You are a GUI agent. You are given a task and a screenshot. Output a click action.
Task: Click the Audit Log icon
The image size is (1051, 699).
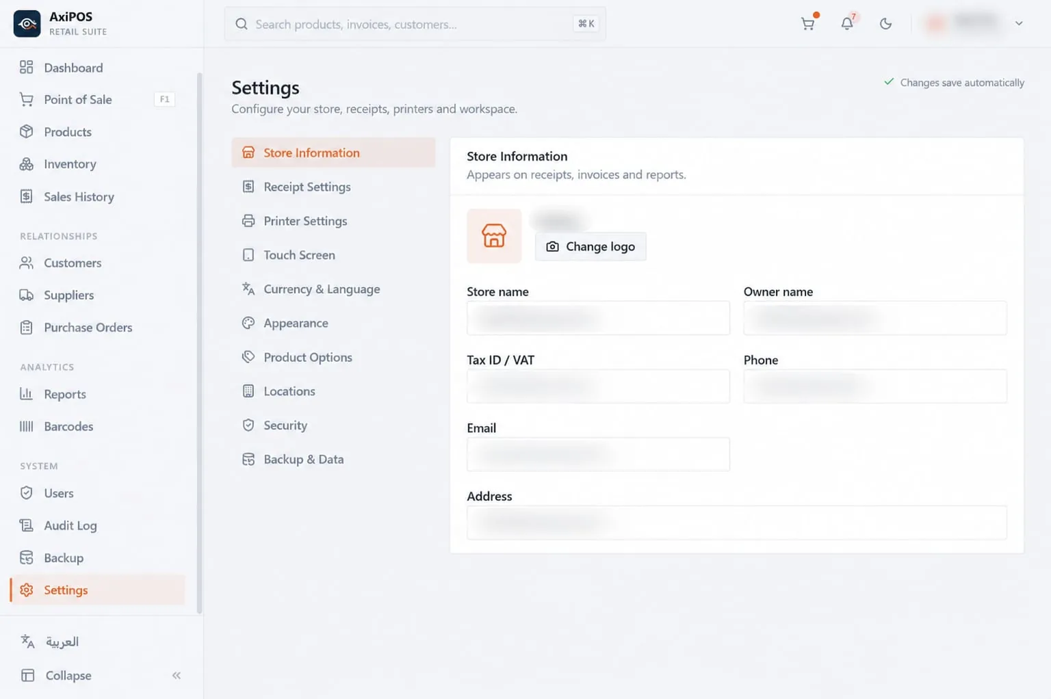pos(27,525)
